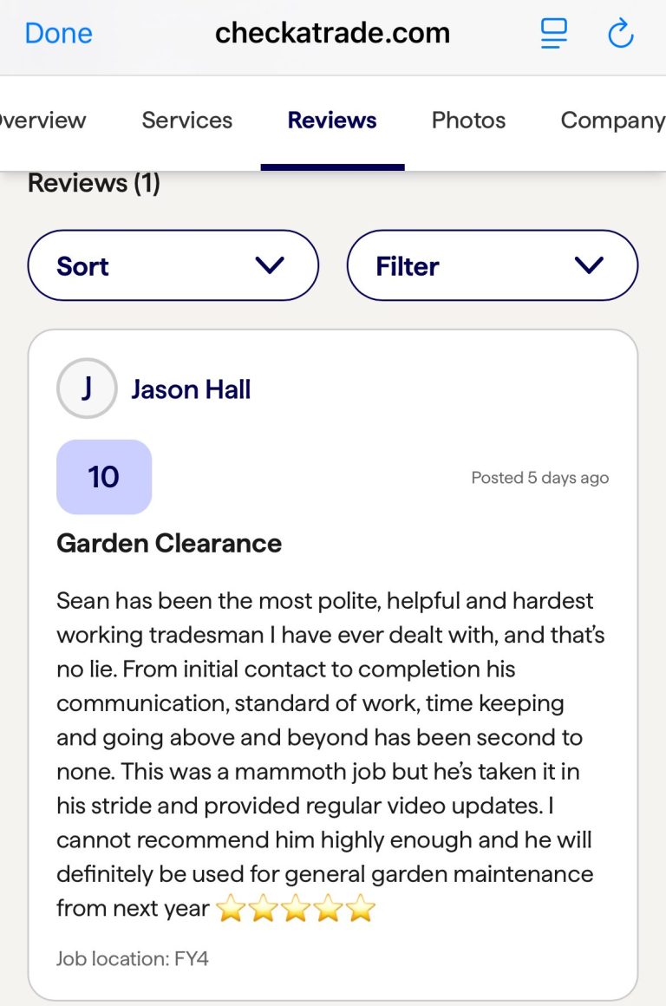Click the Sort chevron arrow
666x1006 pixels.
coord(271,265)
